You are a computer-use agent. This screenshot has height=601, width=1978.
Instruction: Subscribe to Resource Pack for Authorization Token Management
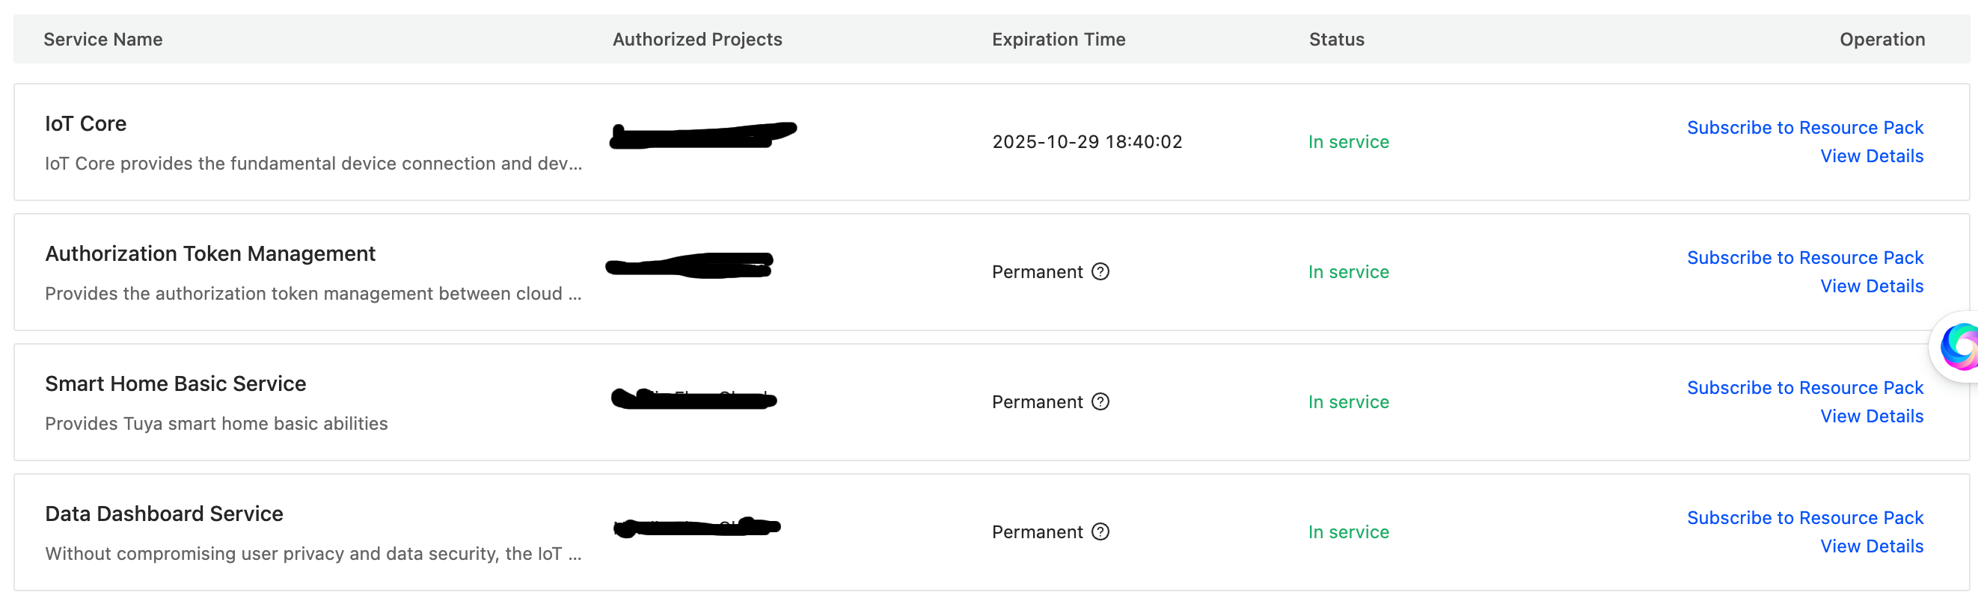1804,258
